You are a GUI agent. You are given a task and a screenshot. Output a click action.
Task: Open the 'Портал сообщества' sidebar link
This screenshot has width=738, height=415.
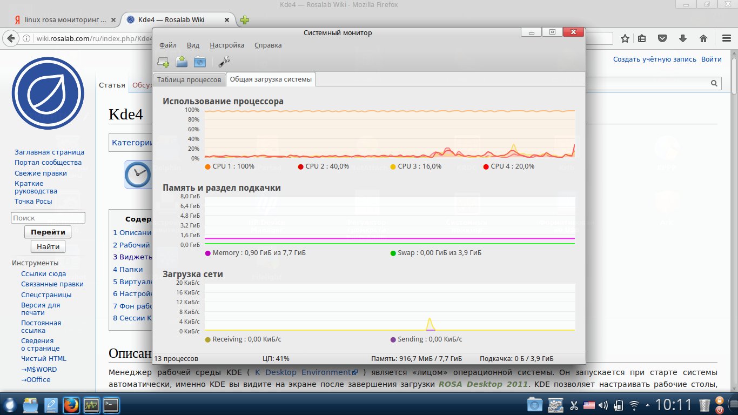(48, 163)
